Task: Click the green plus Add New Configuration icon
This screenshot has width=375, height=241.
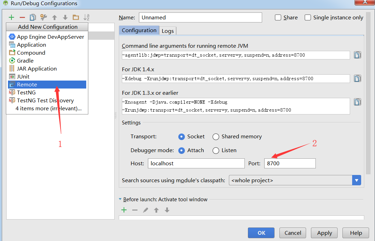Action: click(x=11, y=17)
